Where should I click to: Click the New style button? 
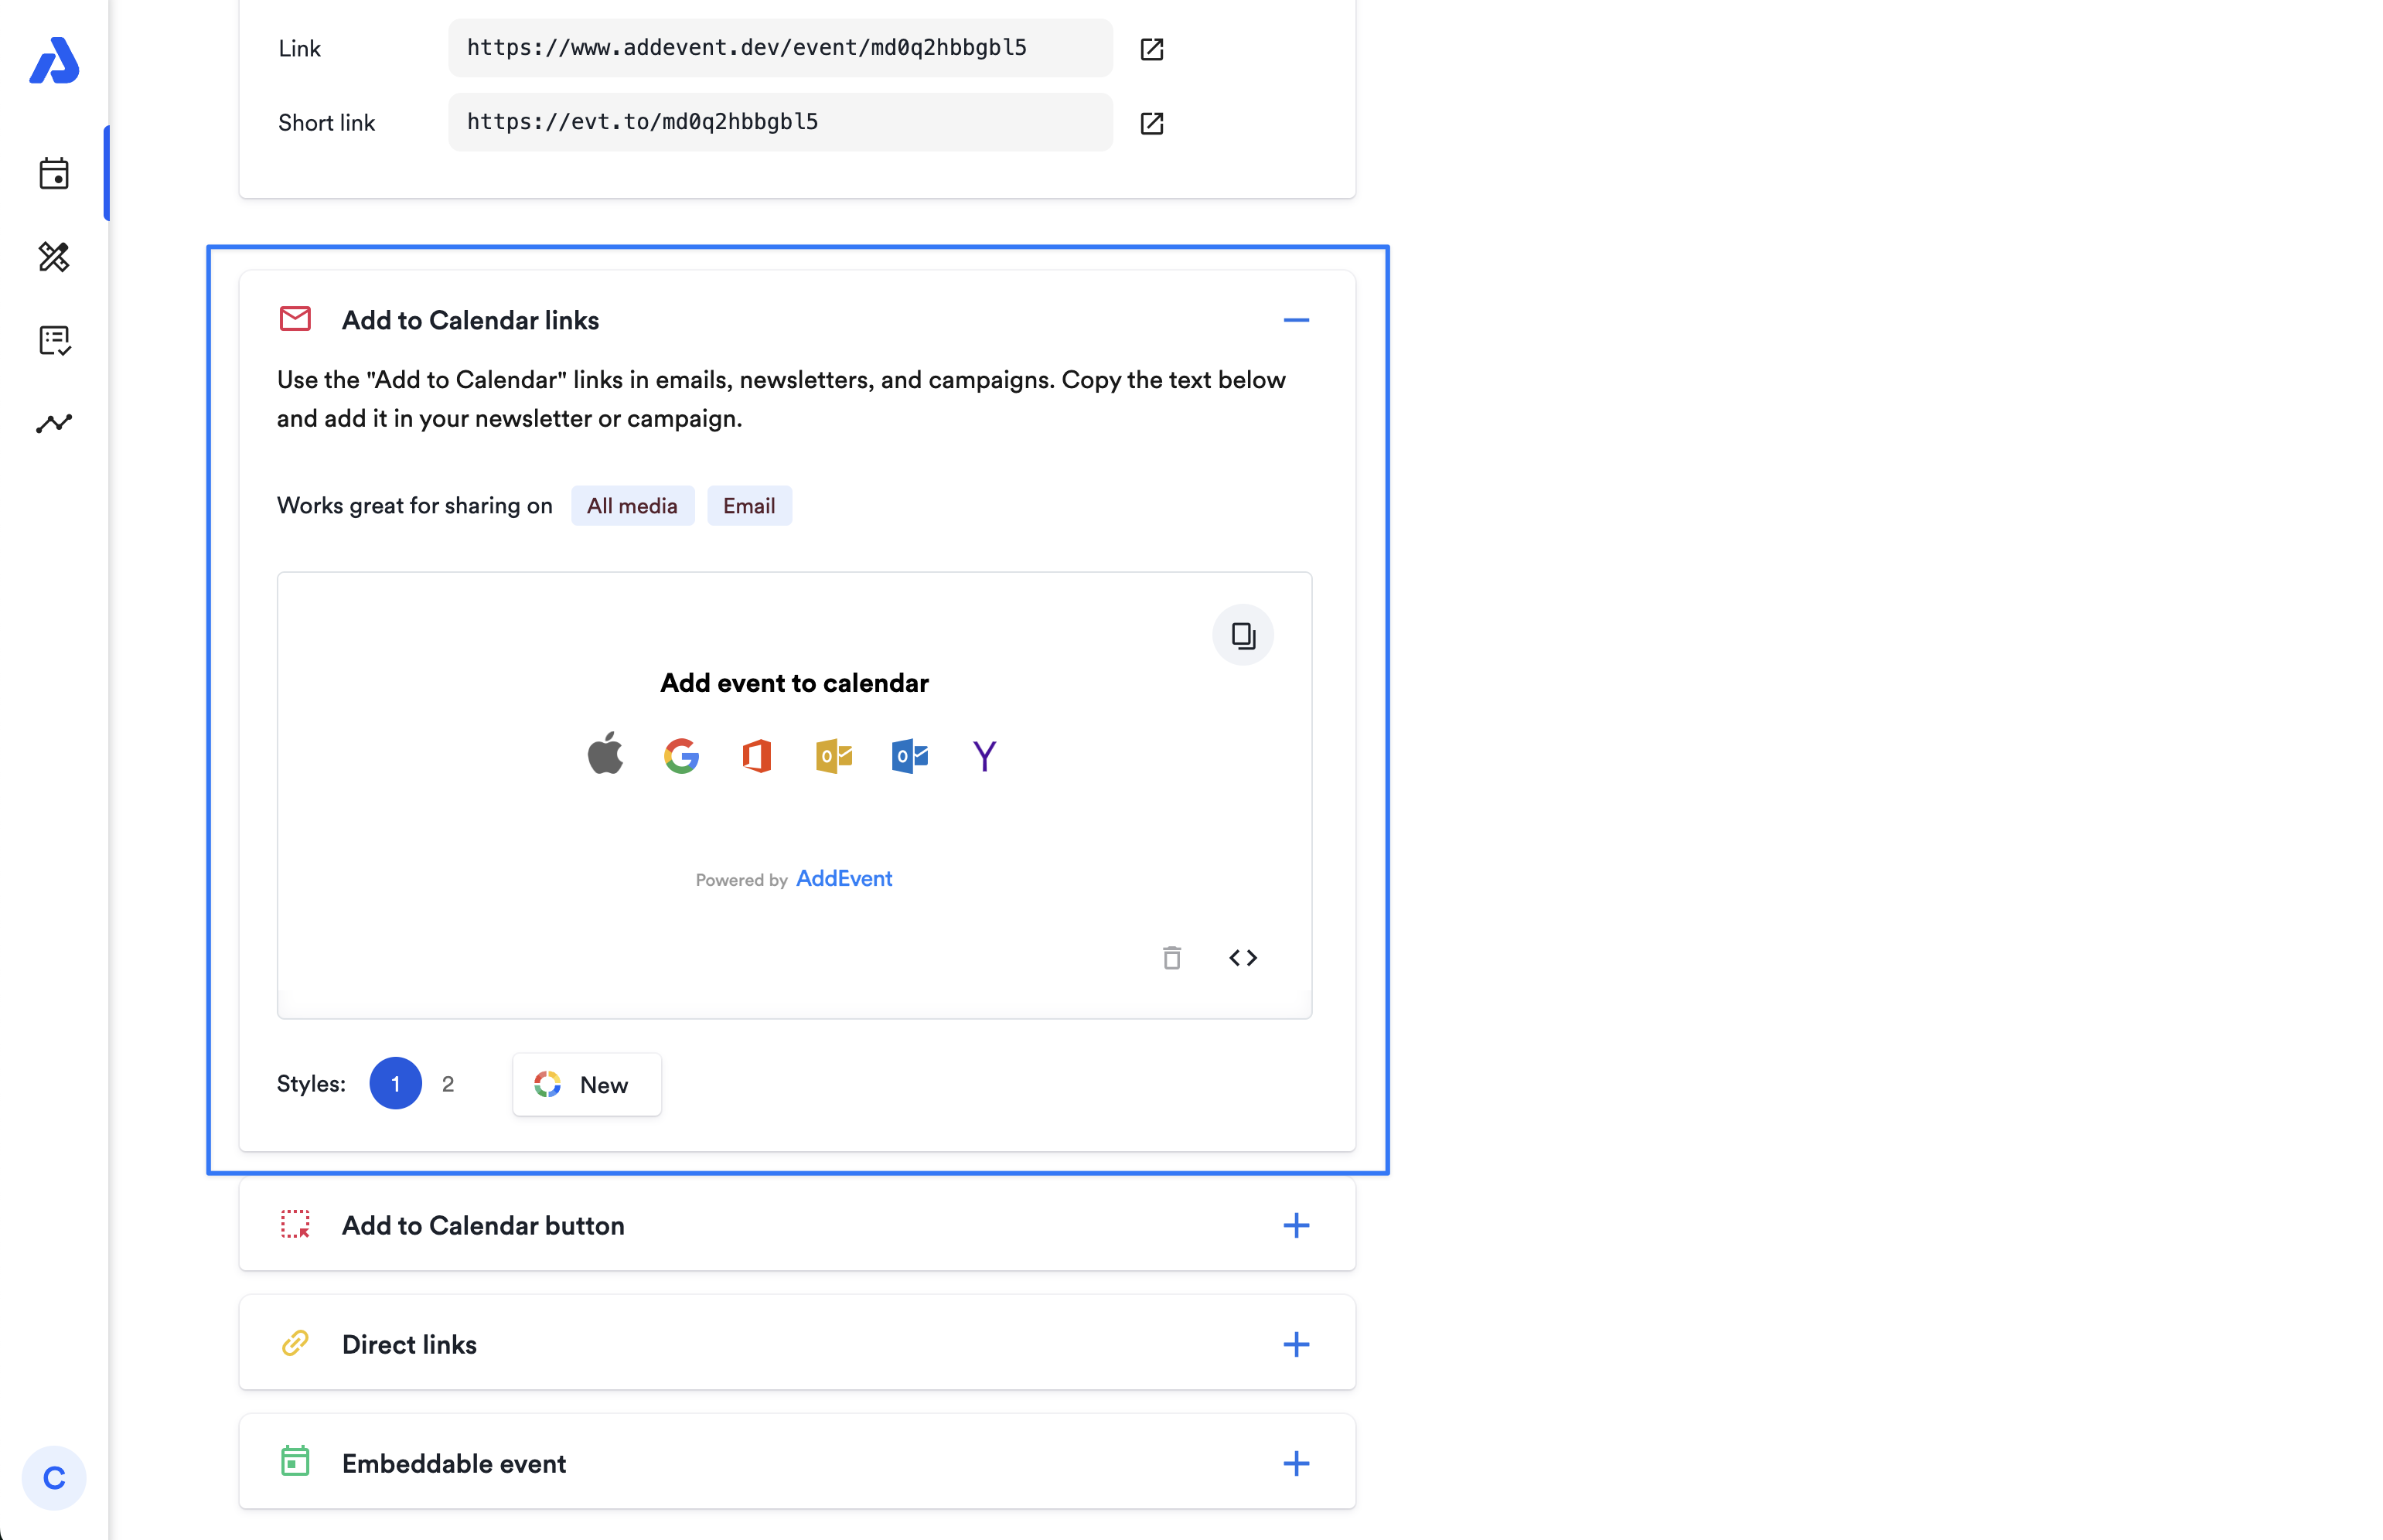point(586,1084)
